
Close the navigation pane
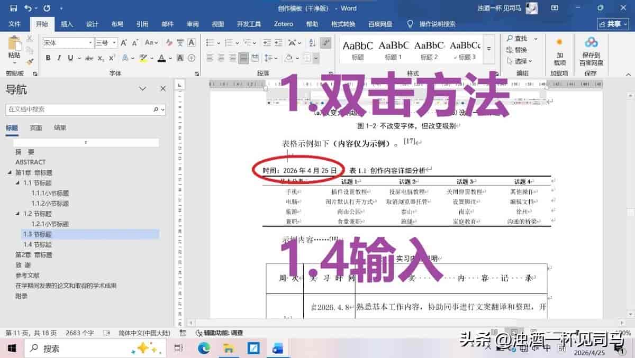pos(163,89)
